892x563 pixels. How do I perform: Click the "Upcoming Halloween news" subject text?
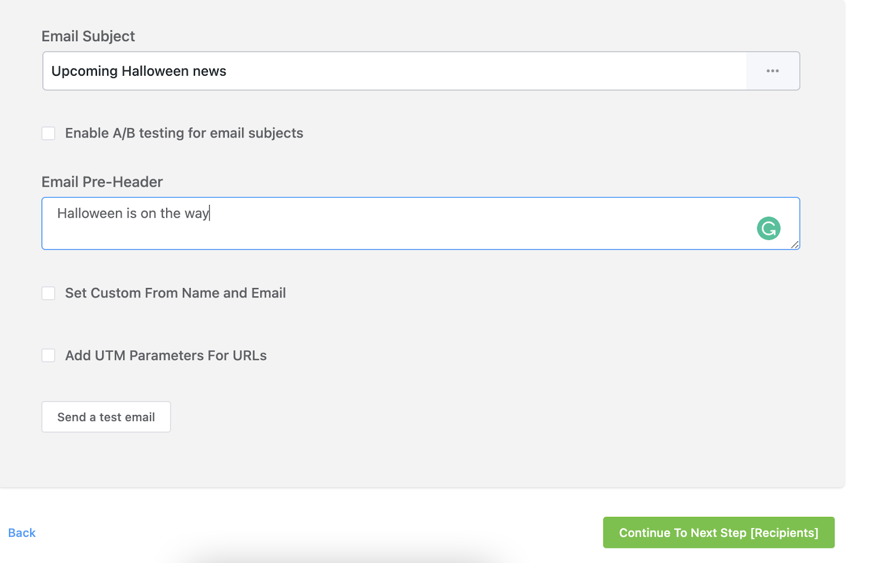point(139,71)
